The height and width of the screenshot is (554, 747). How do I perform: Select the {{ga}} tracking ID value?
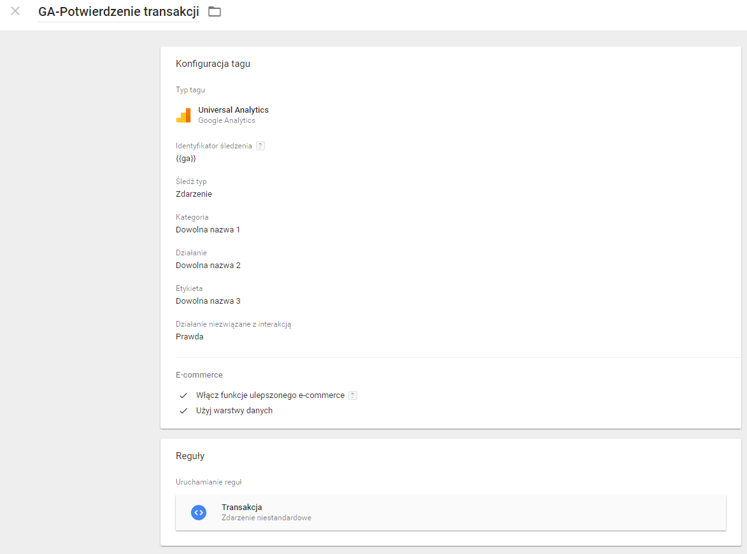pos(186,159)
